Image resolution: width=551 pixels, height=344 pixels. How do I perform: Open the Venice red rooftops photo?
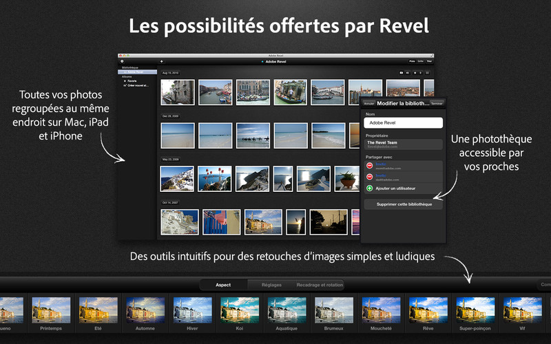pyautogui.click(x=403, y=88)
